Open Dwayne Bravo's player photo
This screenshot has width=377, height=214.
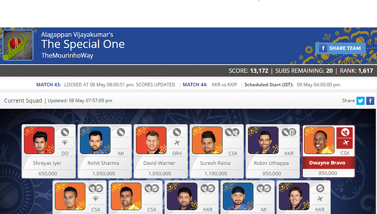[x=319, y=140]
